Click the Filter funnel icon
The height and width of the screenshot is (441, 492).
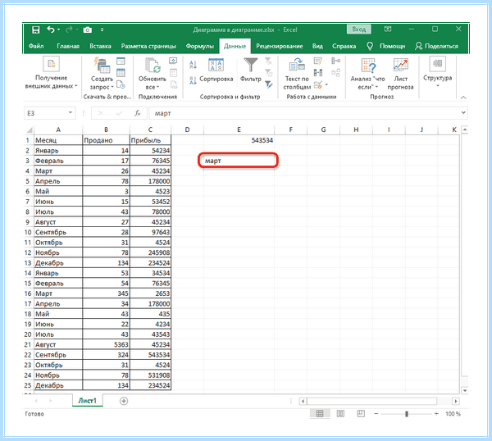click(251, 65)
